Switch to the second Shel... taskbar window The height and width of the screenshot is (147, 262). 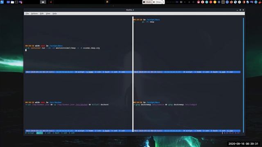pyautogui.click(x=157, y=2)
